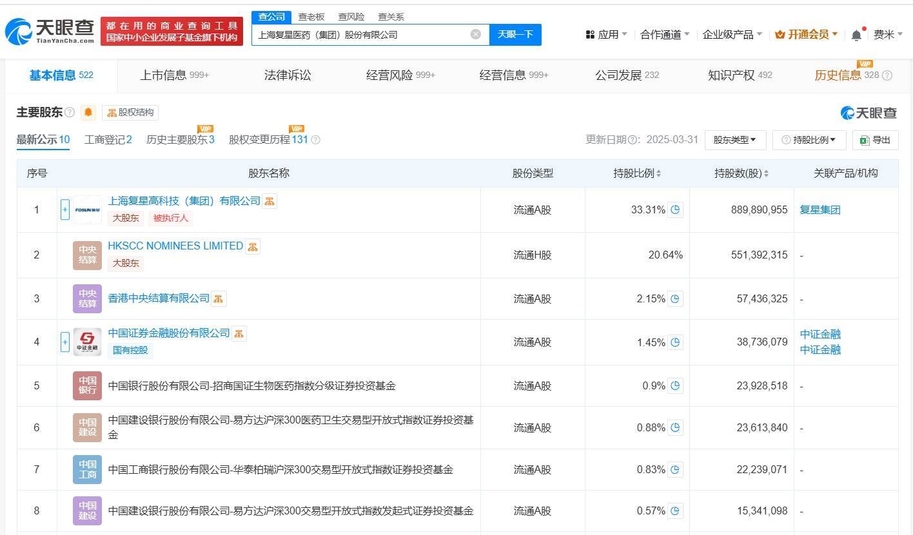Open equity structure icon for 香港中央结算有限公司
The width and height of the screenshot is (913, 535).
[x=219, y=298]
